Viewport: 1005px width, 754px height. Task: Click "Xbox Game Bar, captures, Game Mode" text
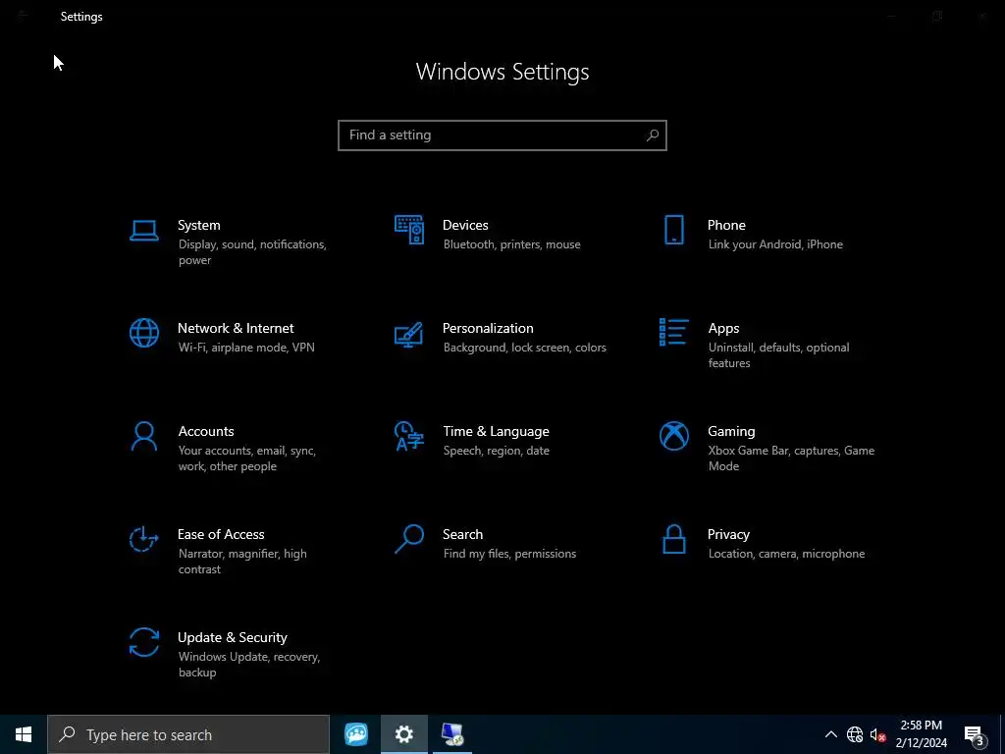[791, 458]
